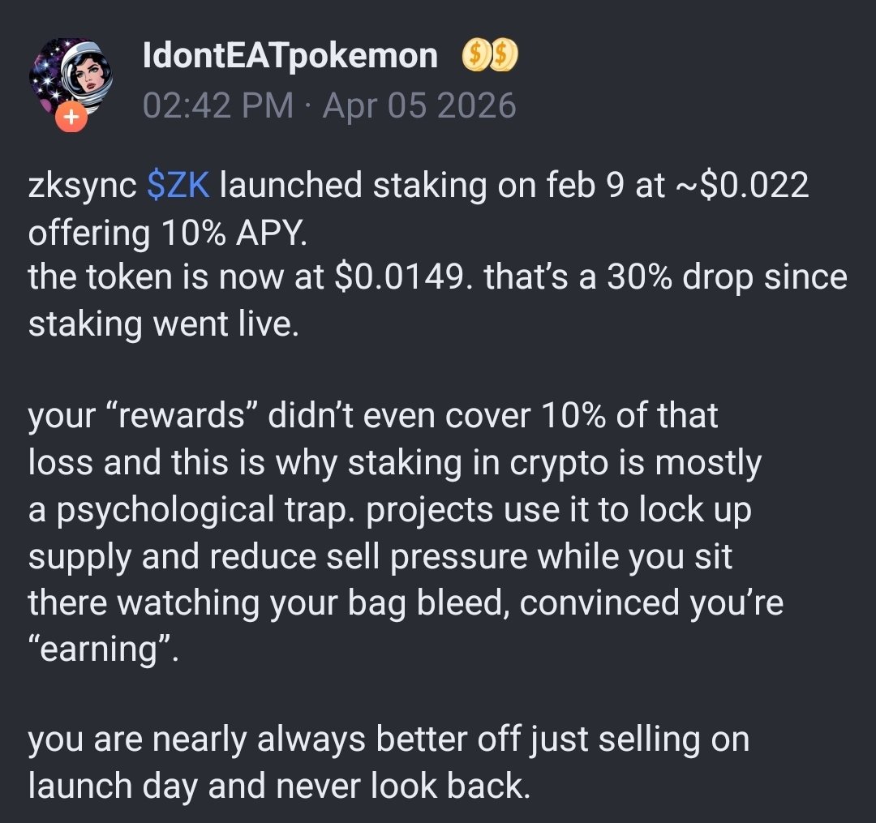The image size is (876, 823).
Task: Tap the orange plus follow badge
Action: (x=71, y=118)
